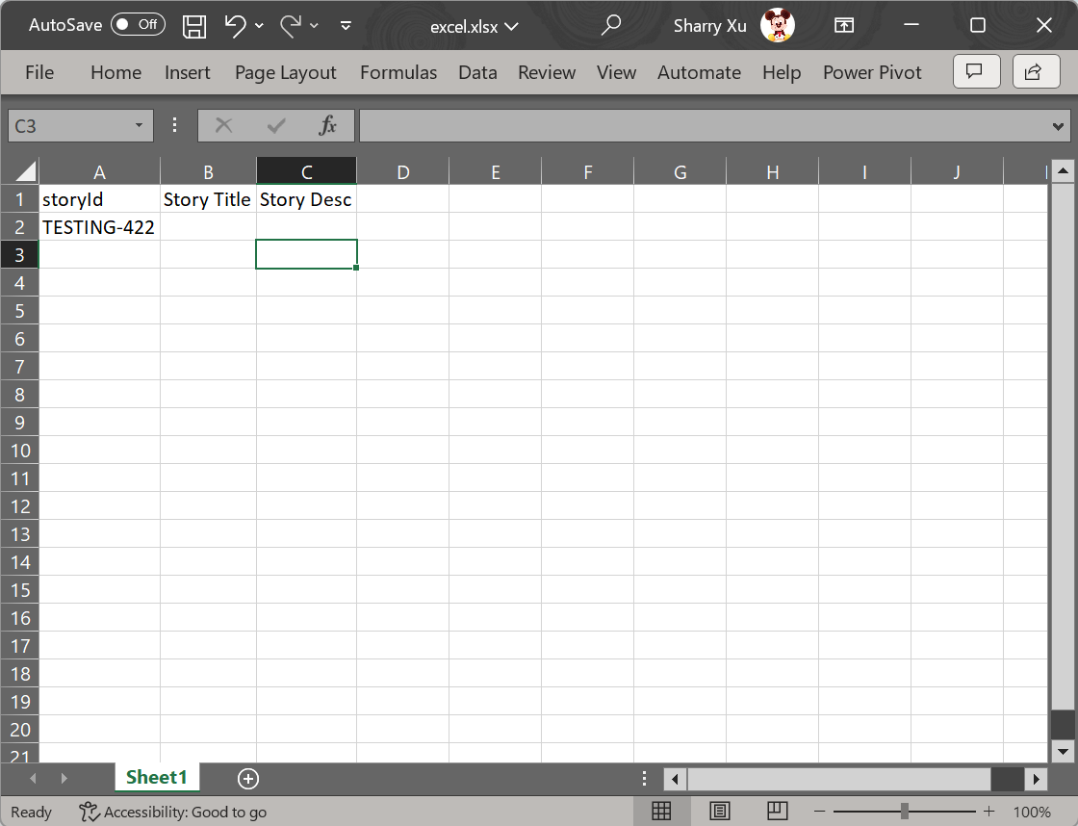The image size is (1078, 826).
Task: Click the Accessibility checker status icon
Action: (89, 813)
